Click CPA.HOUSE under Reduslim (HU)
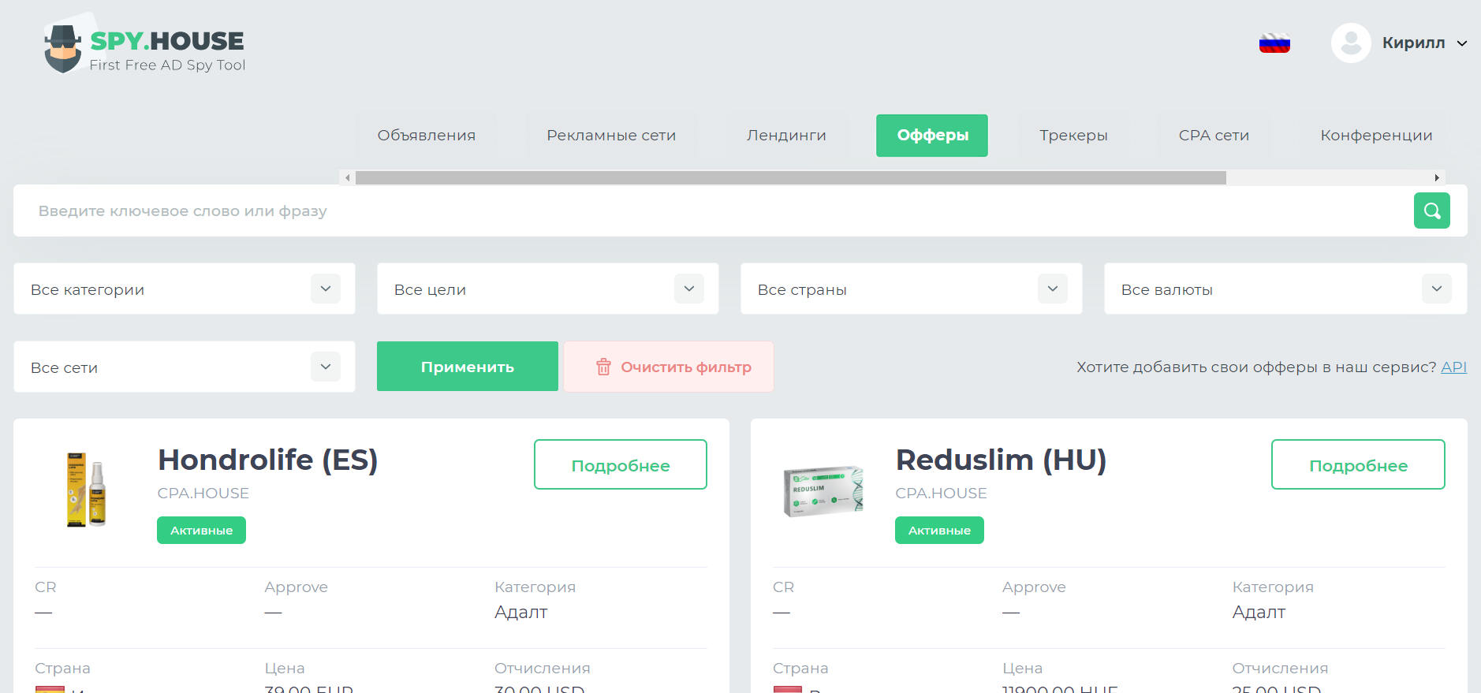Screen dimensions: 1481x693 click(x=941, y=494)
